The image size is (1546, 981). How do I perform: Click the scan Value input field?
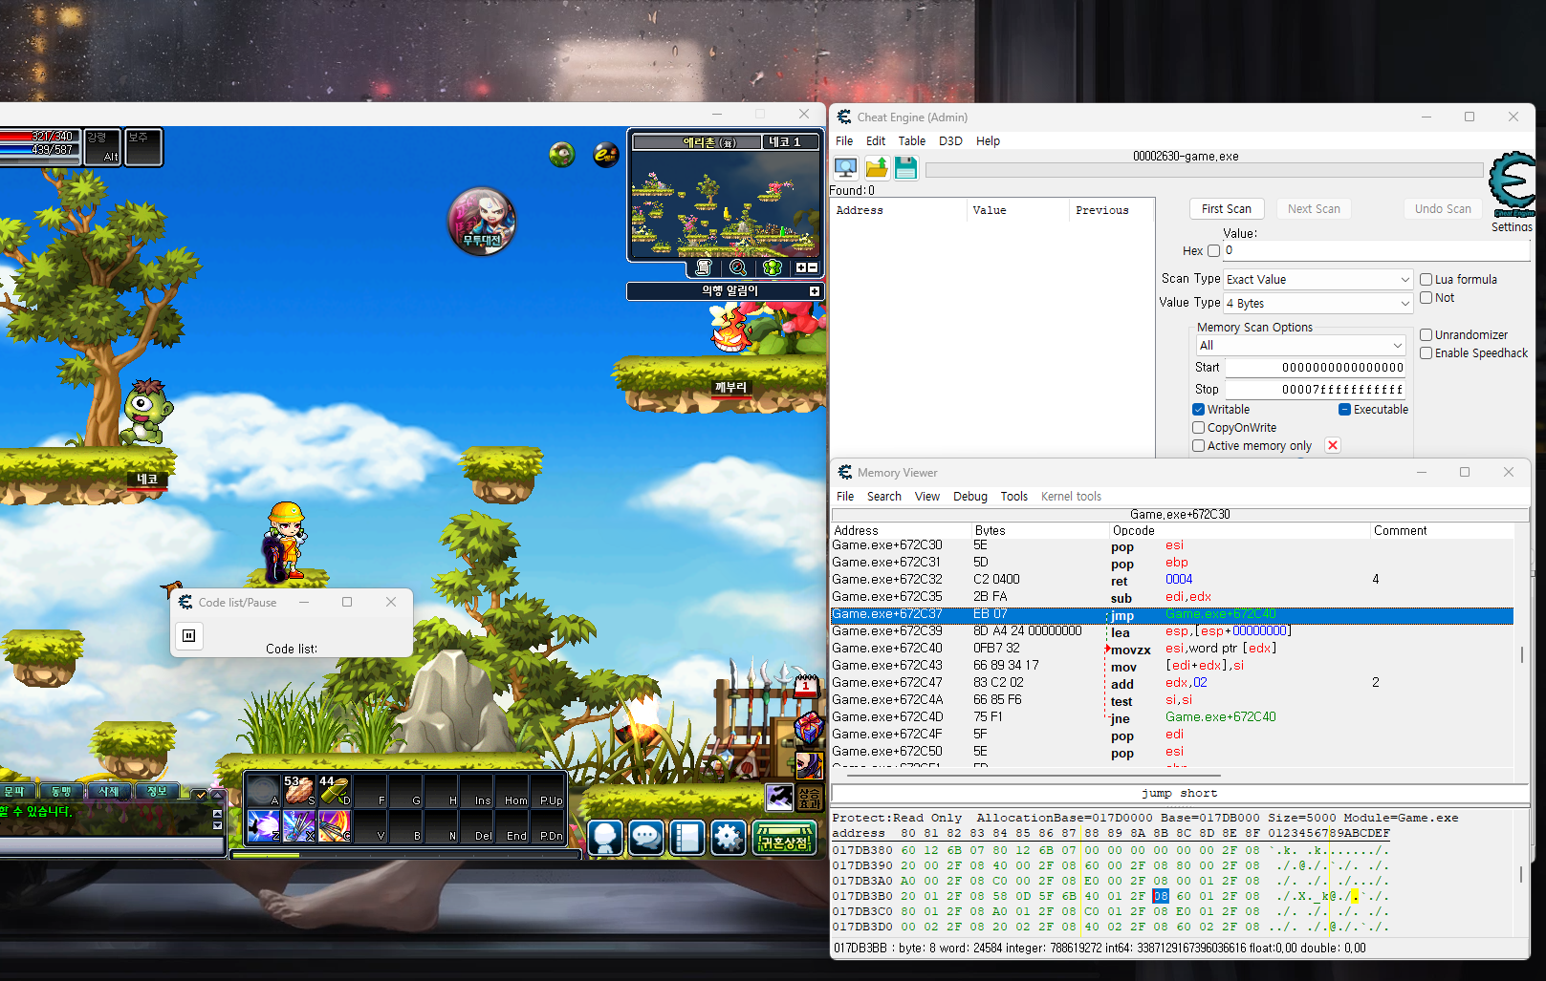[x=1377, y=251]
